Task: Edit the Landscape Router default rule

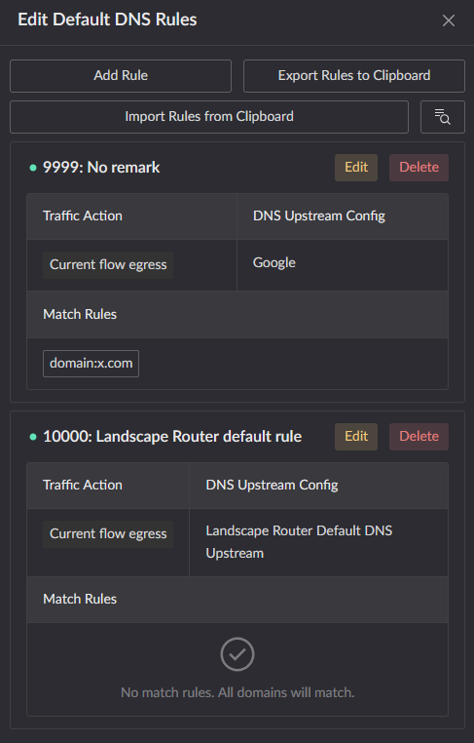Action: pos(356,437)
